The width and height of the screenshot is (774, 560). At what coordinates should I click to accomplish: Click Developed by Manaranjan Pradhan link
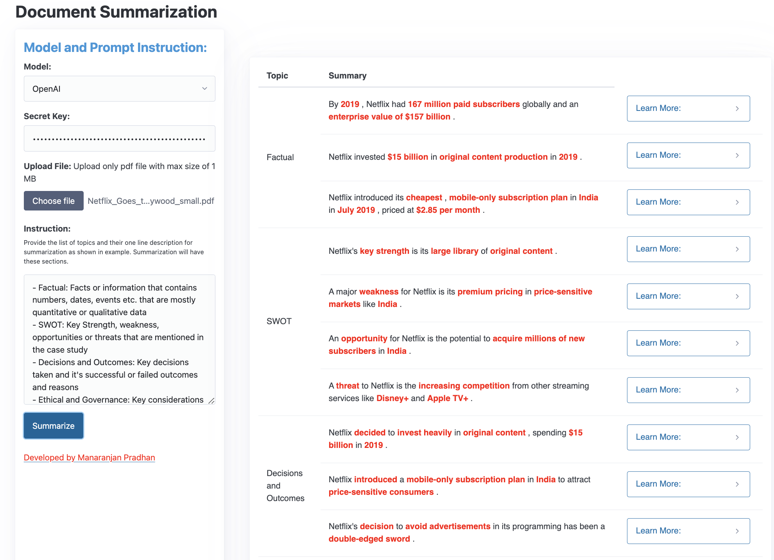(89, 458)
